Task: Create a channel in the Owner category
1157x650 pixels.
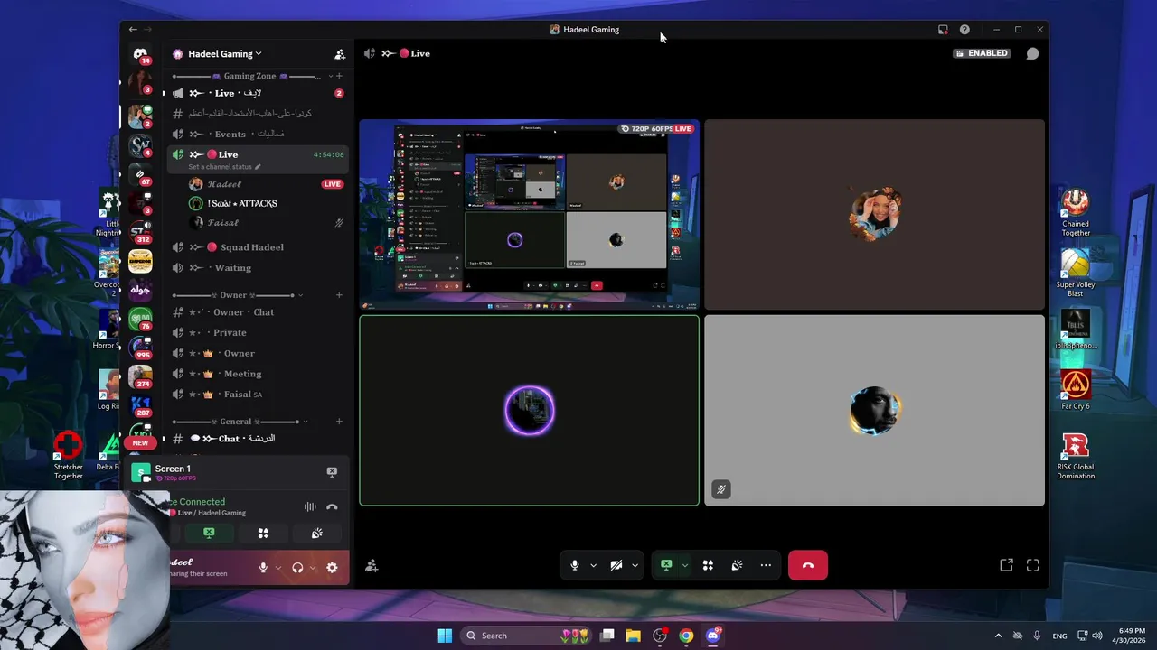Action: pos(339,295)
